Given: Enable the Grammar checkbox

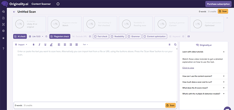Looking at the screenshot, I should click(134, 36).
